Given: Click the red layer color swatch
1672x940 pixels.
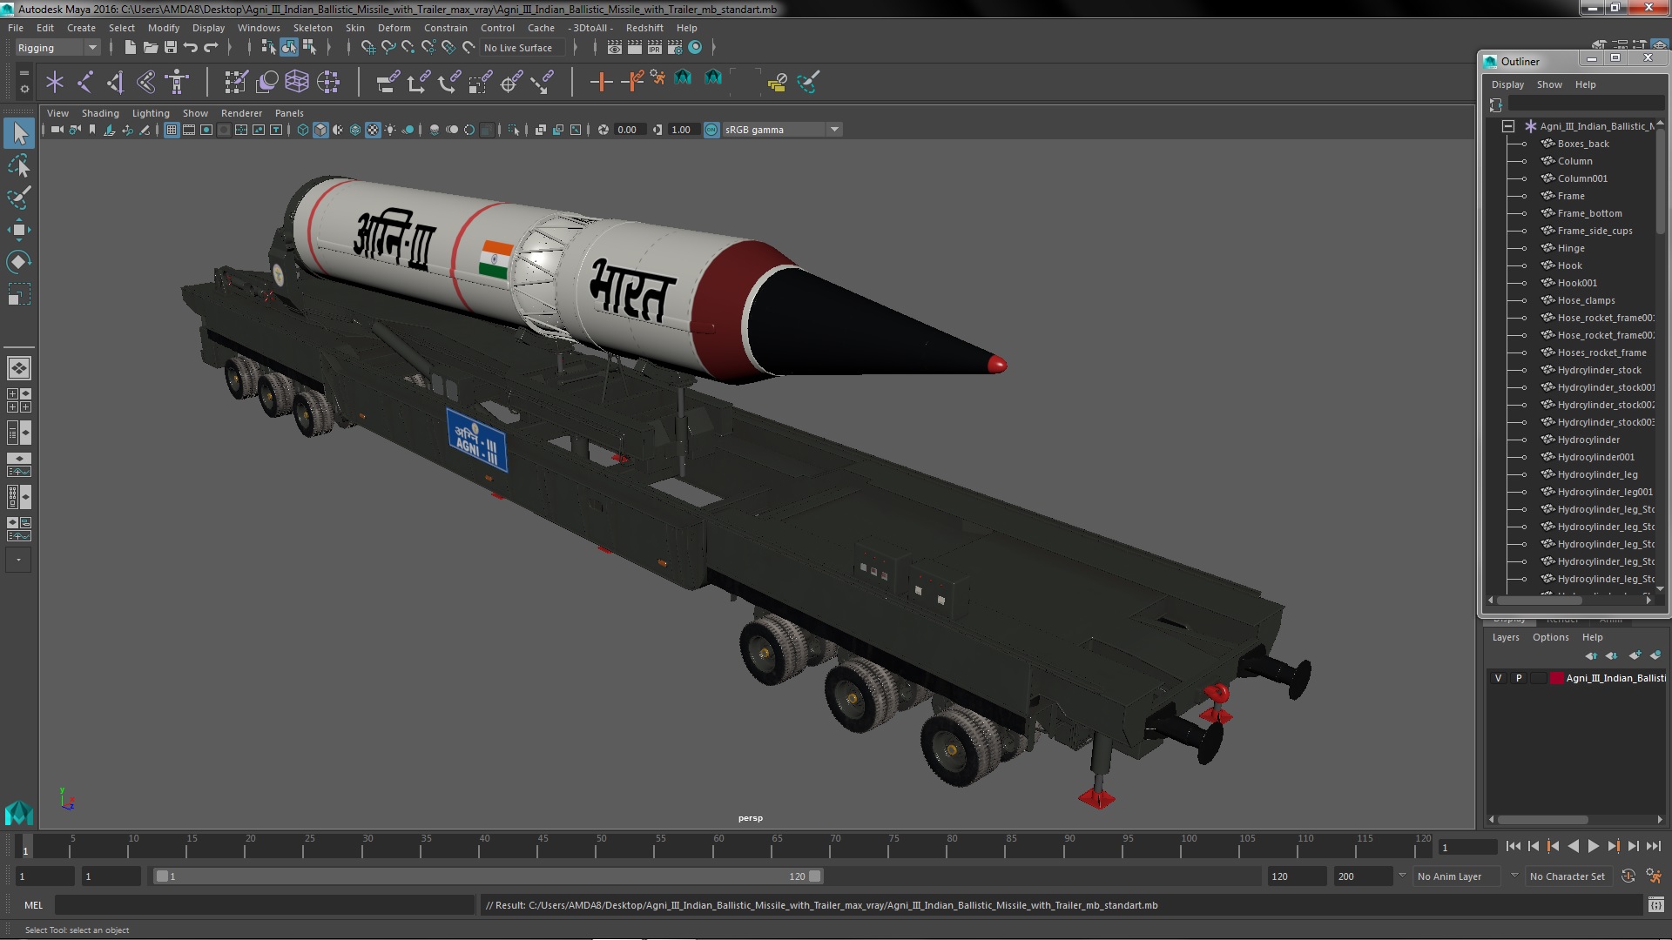Looking at the screenshot, I should [x=1556, y=678].
